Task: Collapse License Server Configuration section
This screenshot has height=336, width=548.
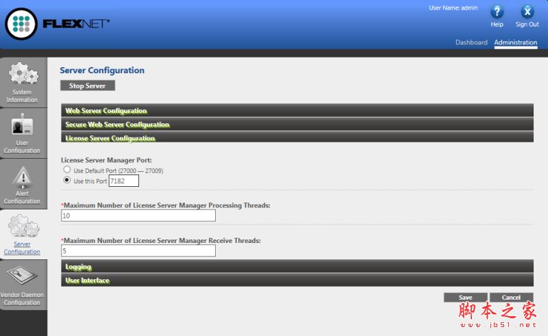Action: (297, 137)
